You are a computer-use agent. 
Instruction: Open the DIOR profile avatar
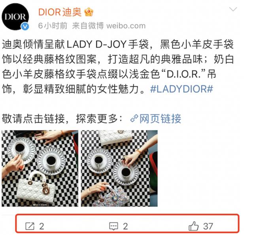pyautogui.click(x=15, y=17)
